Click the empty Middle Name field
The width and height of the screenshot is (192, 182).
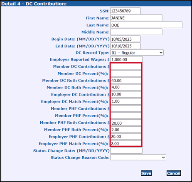tap(136, 32)
